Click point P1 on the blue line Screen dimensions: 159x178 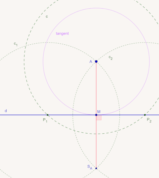47,115
